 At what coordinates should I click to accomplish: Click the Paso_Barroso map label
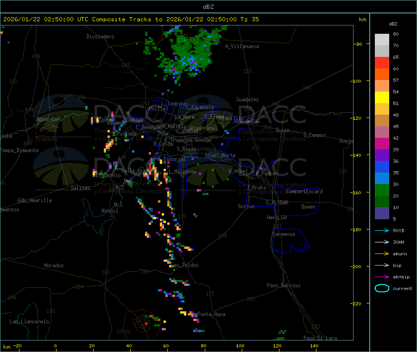(284, 285)
